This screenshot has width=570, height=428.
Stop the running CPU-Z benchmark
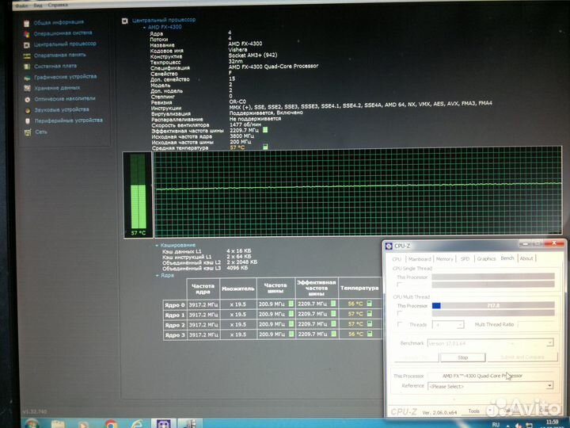pos(463,357)
